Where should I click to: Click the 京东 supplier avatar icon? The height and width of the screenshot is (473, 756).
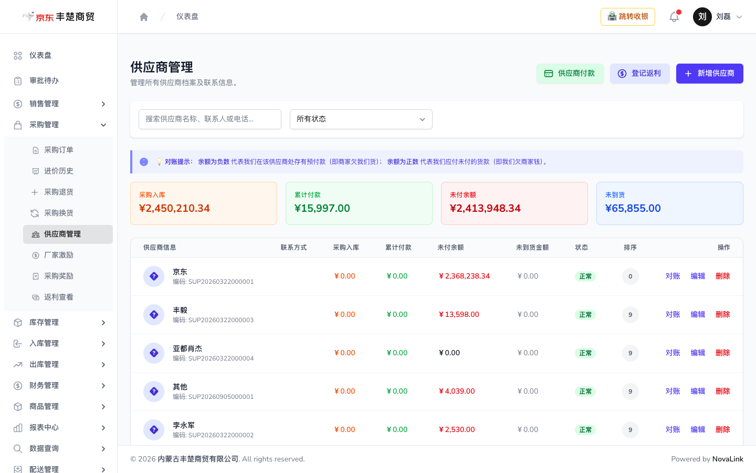tap(154, 276)
